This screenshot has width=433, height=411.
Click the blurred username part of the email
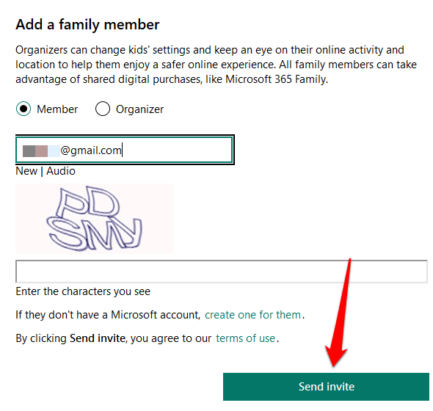click(41, 151)
